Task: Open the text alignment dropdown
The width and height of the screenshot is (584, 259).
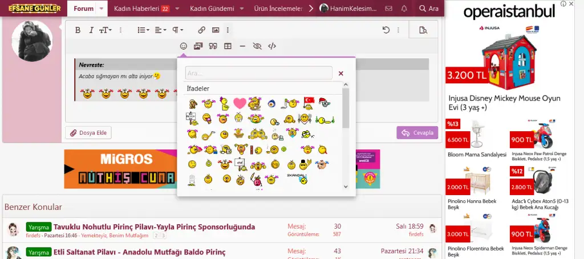Action: [x=161, y=30]
